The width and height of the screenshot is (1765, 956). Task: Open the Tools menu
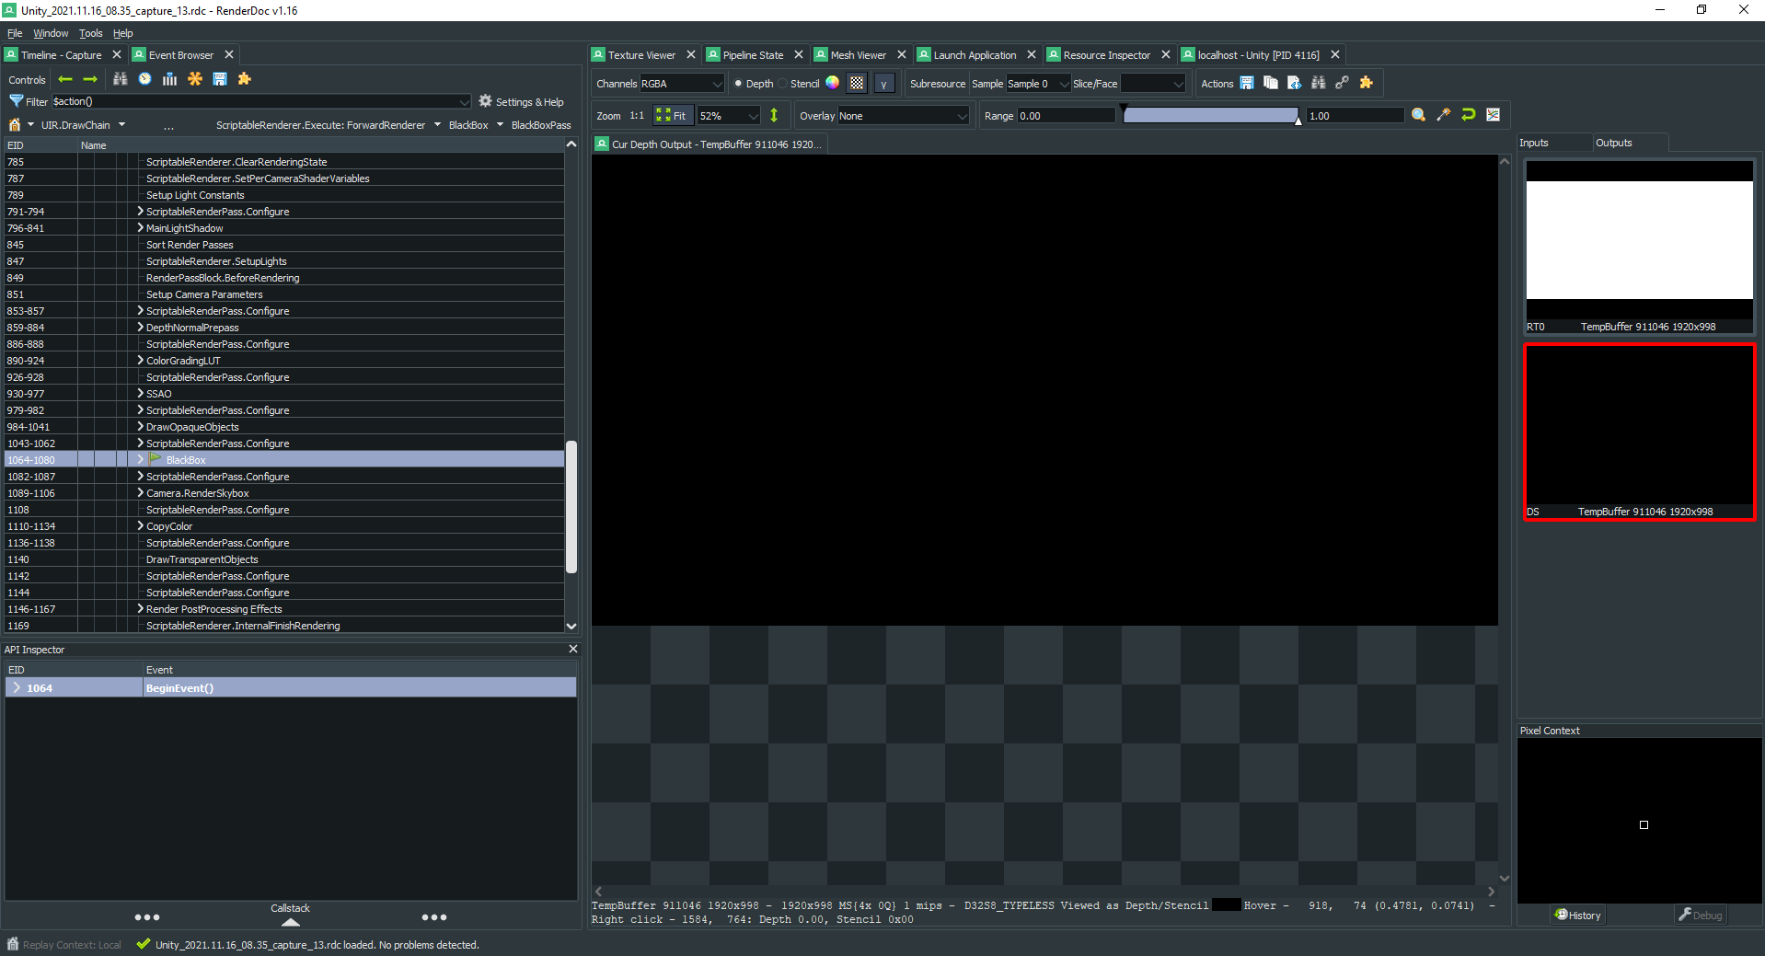tap(90, 33)
